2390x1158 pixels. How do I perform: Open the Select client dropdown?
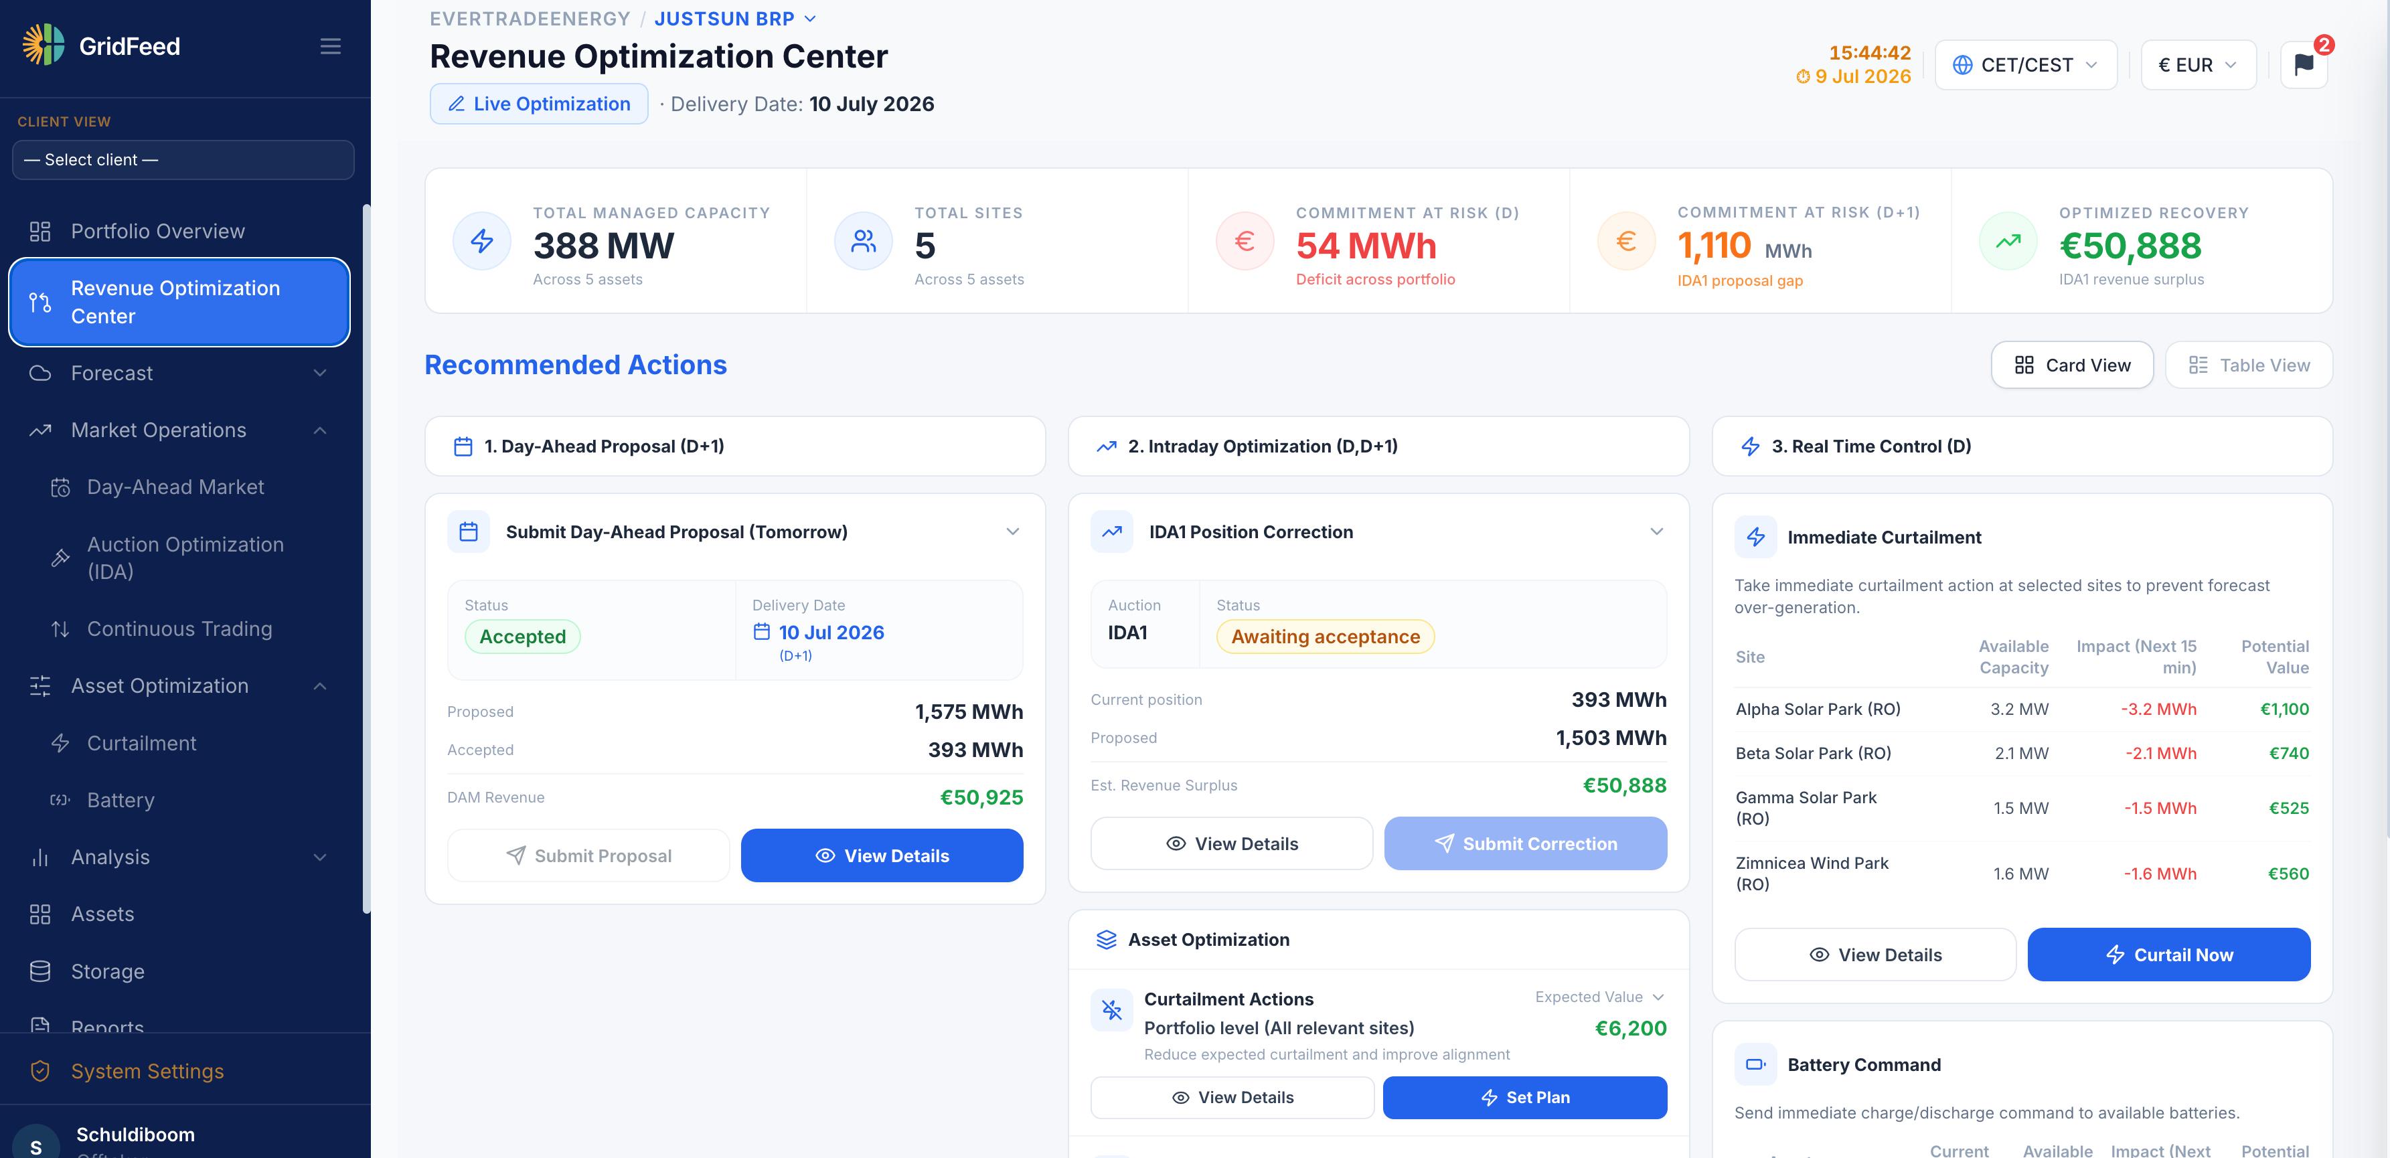[183, 159]
